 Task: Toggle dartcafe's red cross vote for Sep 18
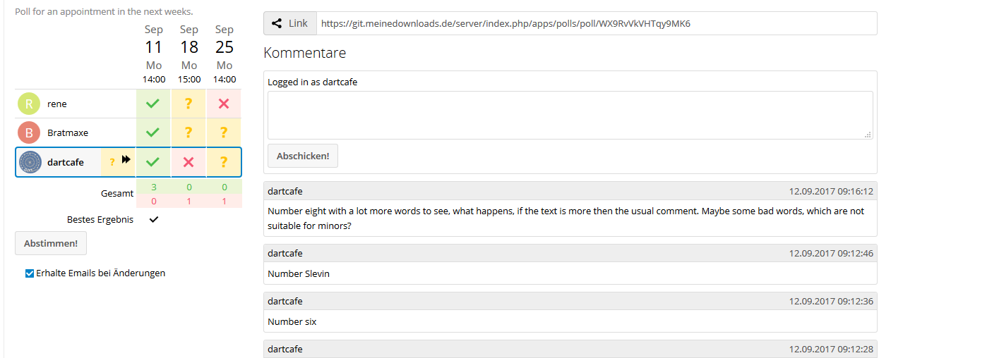click(189, 162)
